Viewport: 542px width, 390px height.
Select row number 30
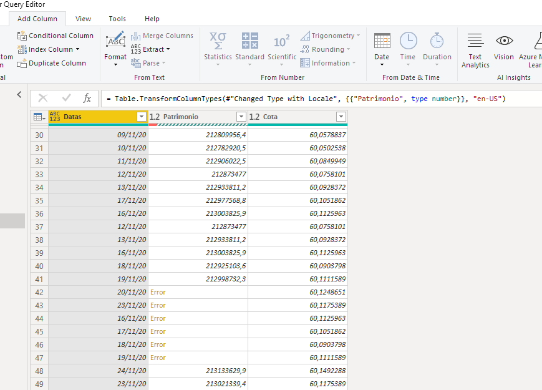[39, 135]
